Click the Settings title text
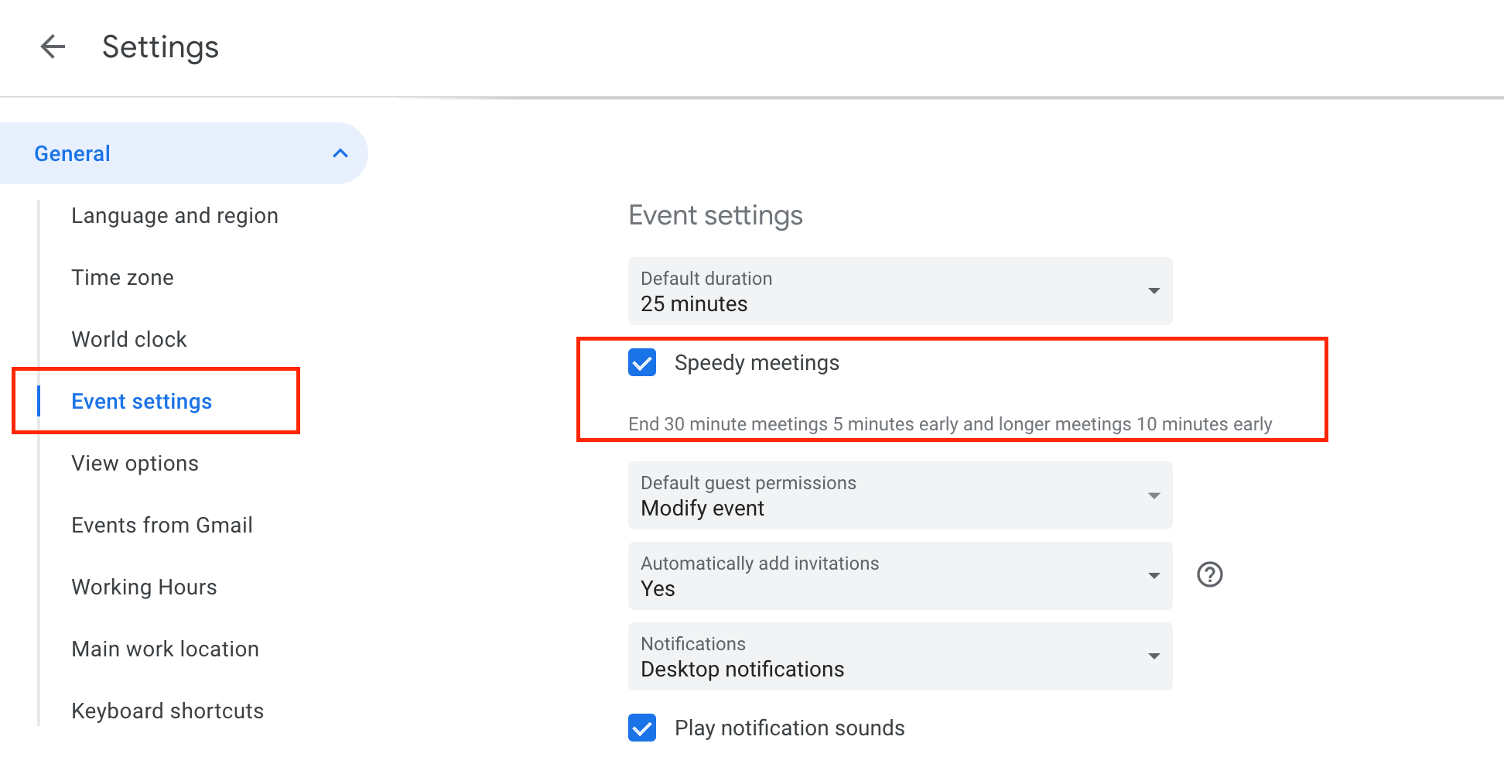 [x=160, y=46]
